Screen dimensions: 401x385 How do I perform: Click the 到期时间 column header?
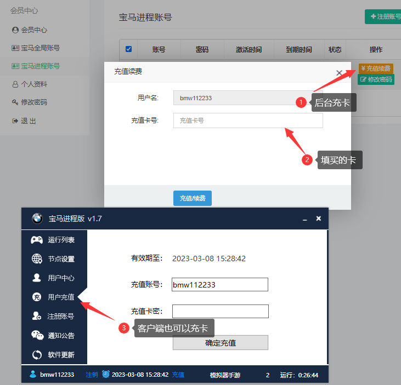299,49
